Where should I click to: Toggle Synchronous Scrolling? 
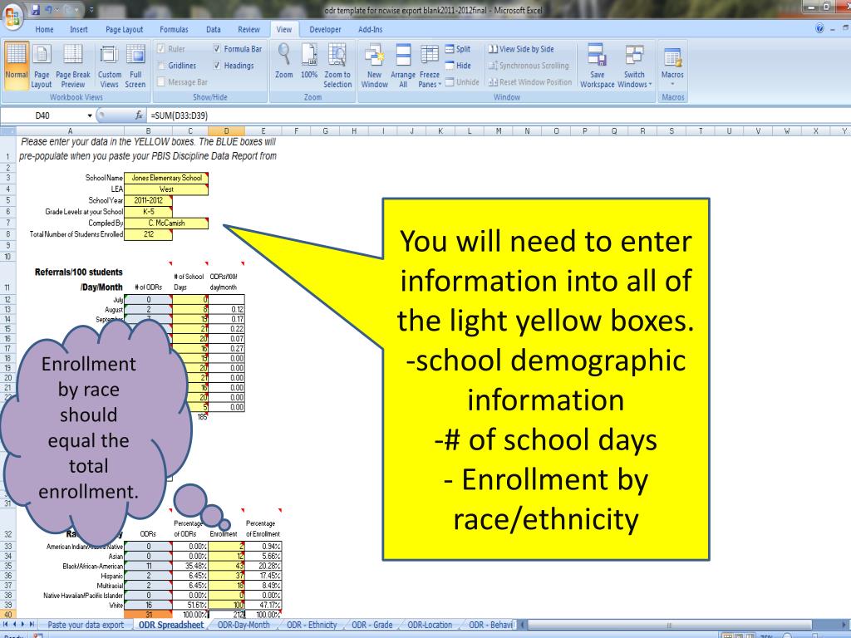click(x=528, y=66)
